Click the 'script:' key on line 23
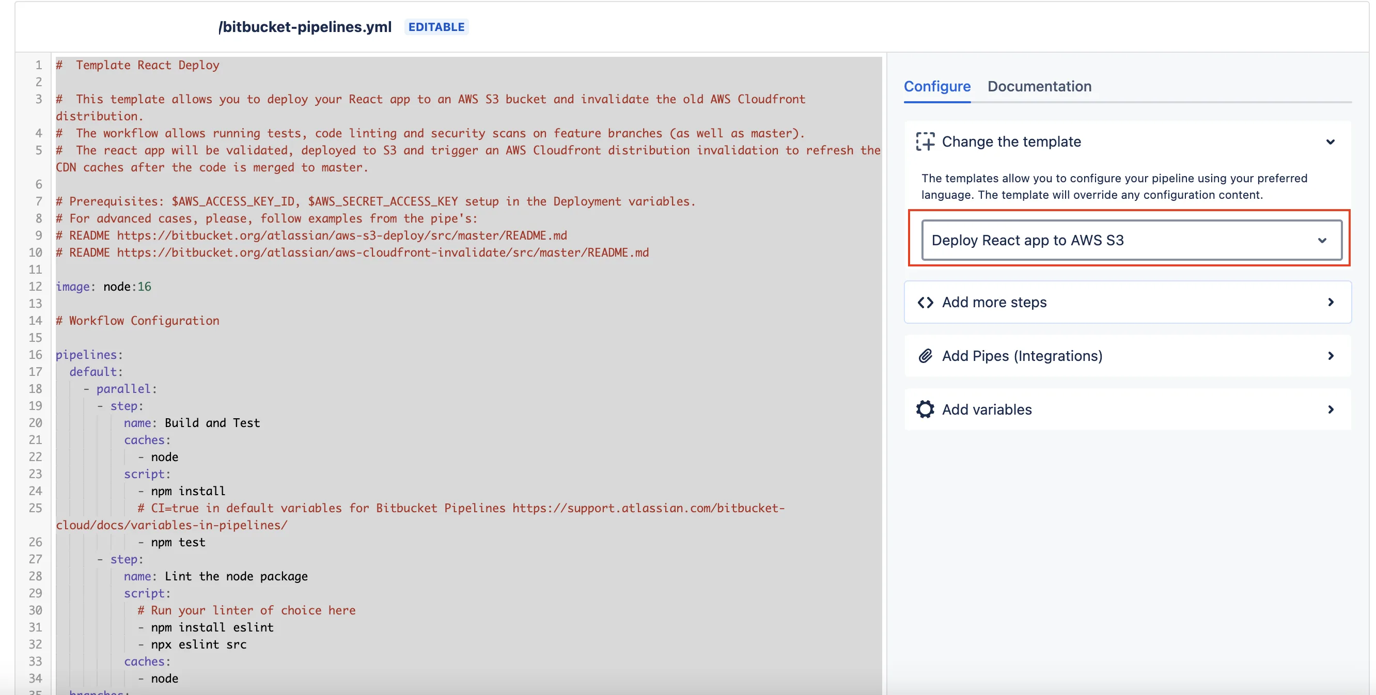 pyautogui.click(x=147, y=474)
